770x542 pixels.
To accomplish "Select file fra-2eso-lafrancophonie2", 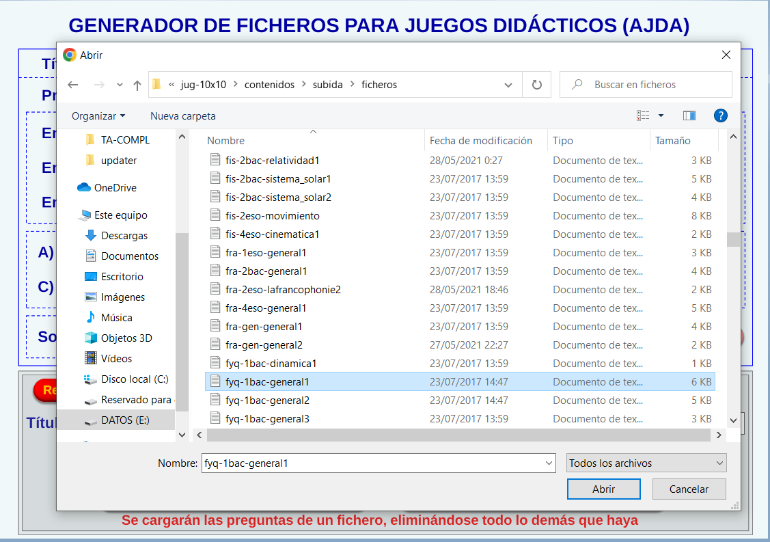I will (x=283, y=289).
